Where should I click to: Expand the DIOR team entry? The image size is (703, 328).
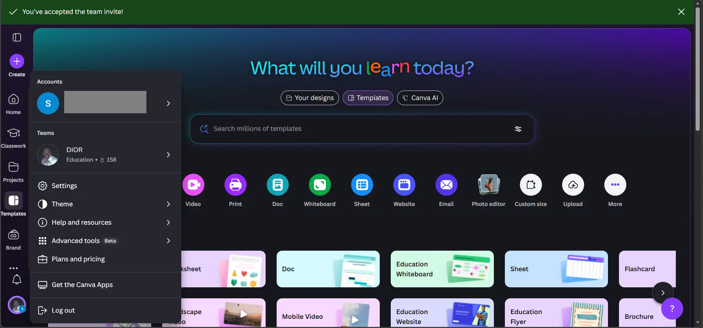coord(106,155)
